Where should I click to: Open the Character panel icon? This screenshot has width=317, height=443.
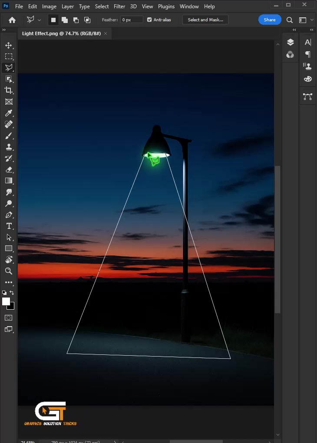(308, 43)
